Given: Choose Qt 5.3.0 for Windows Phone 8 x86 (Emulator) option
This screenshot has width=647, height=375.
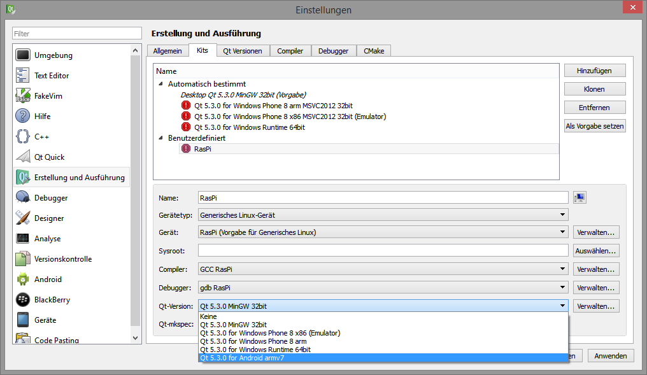Looking at the screenshot, I should coord(383,333).
